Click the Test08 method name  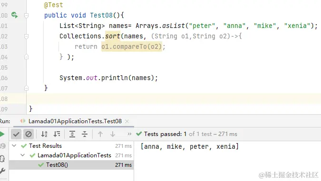pyautogui.click(x=101, y=15)
